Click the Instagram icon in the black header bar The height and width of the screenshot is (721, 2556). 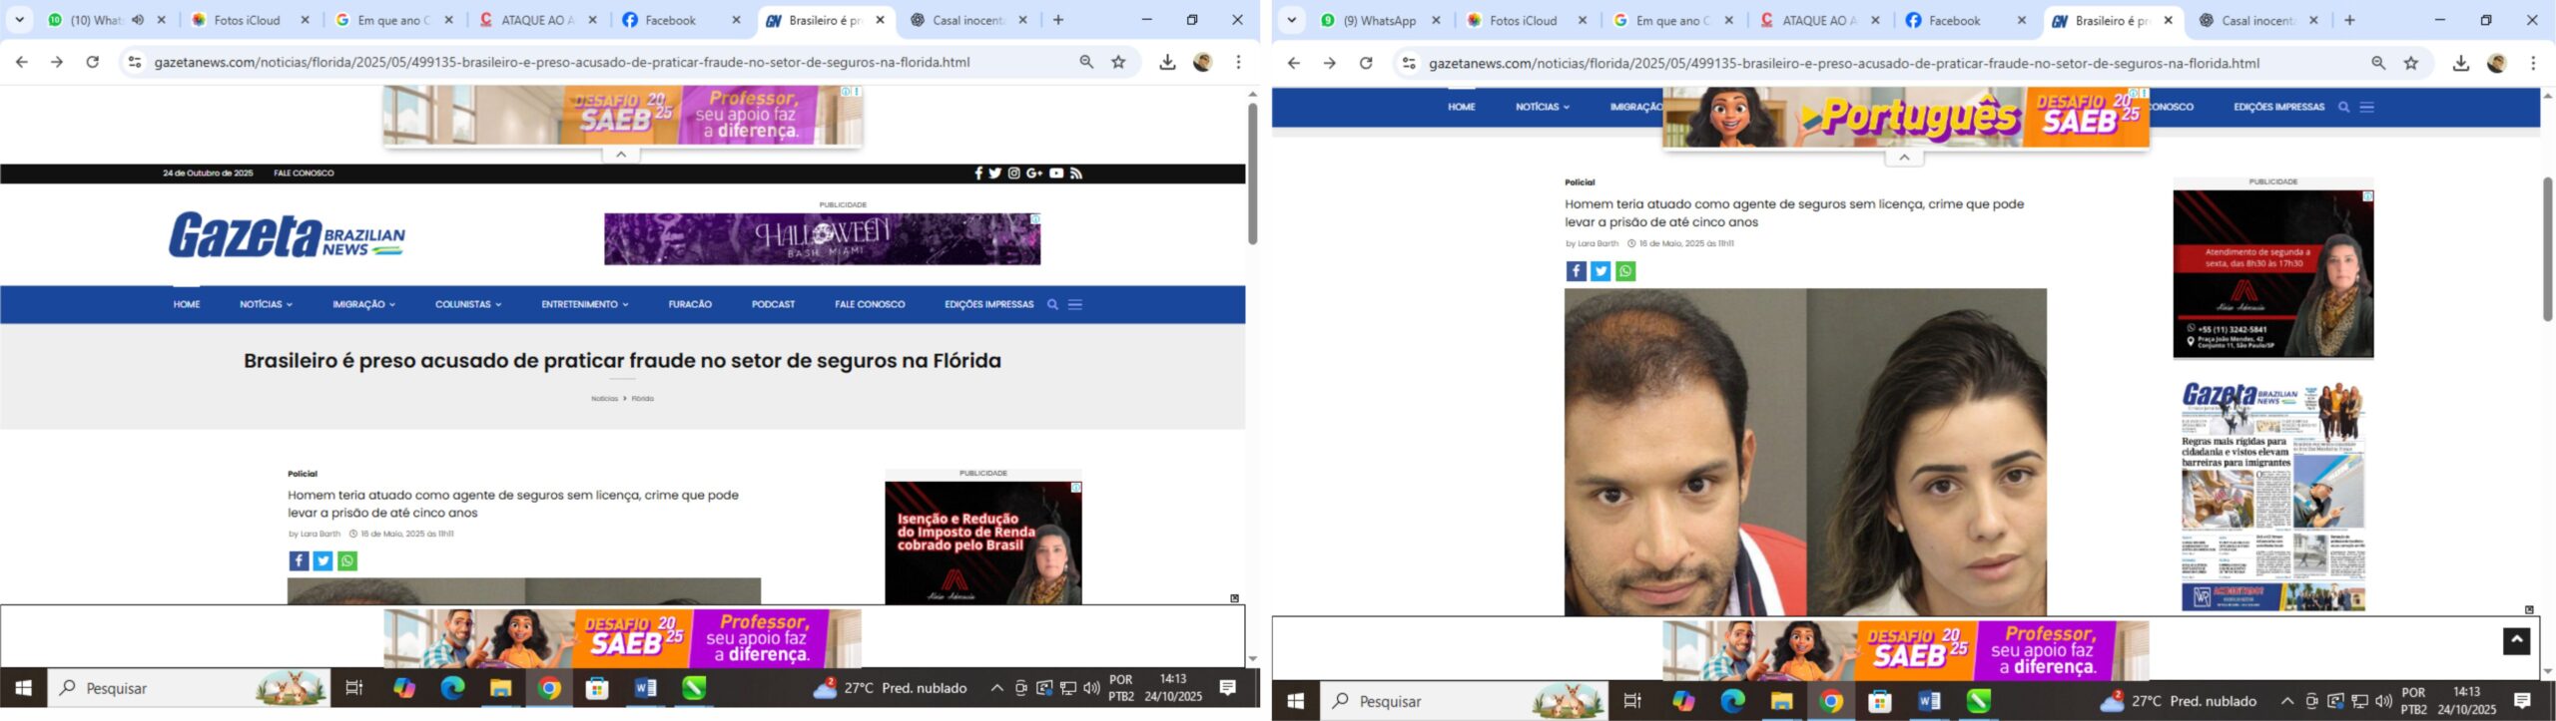pyautogui.click(x=1013, y=174)
